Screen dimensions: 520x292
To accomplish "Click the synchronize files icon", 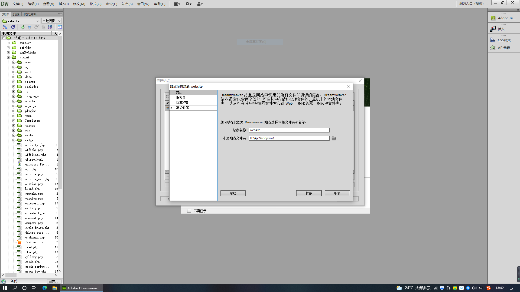I will [x=50, y=27].
